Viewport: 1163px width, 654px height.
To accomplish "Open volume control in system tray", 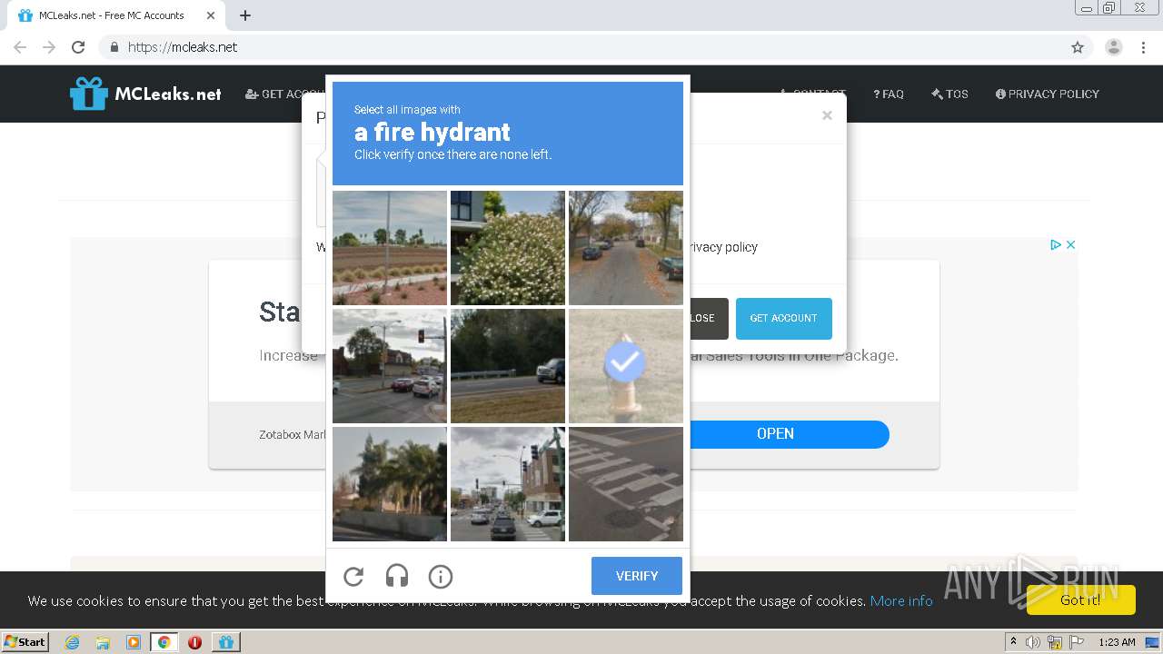I will [1033, 642].
